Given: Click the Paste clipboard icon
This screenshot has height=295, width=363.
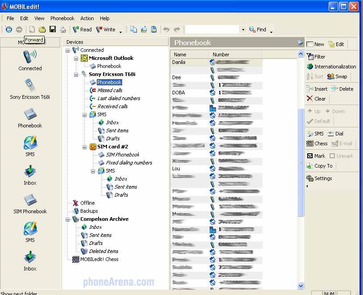Looking at the screenshot, I should 154,29.
